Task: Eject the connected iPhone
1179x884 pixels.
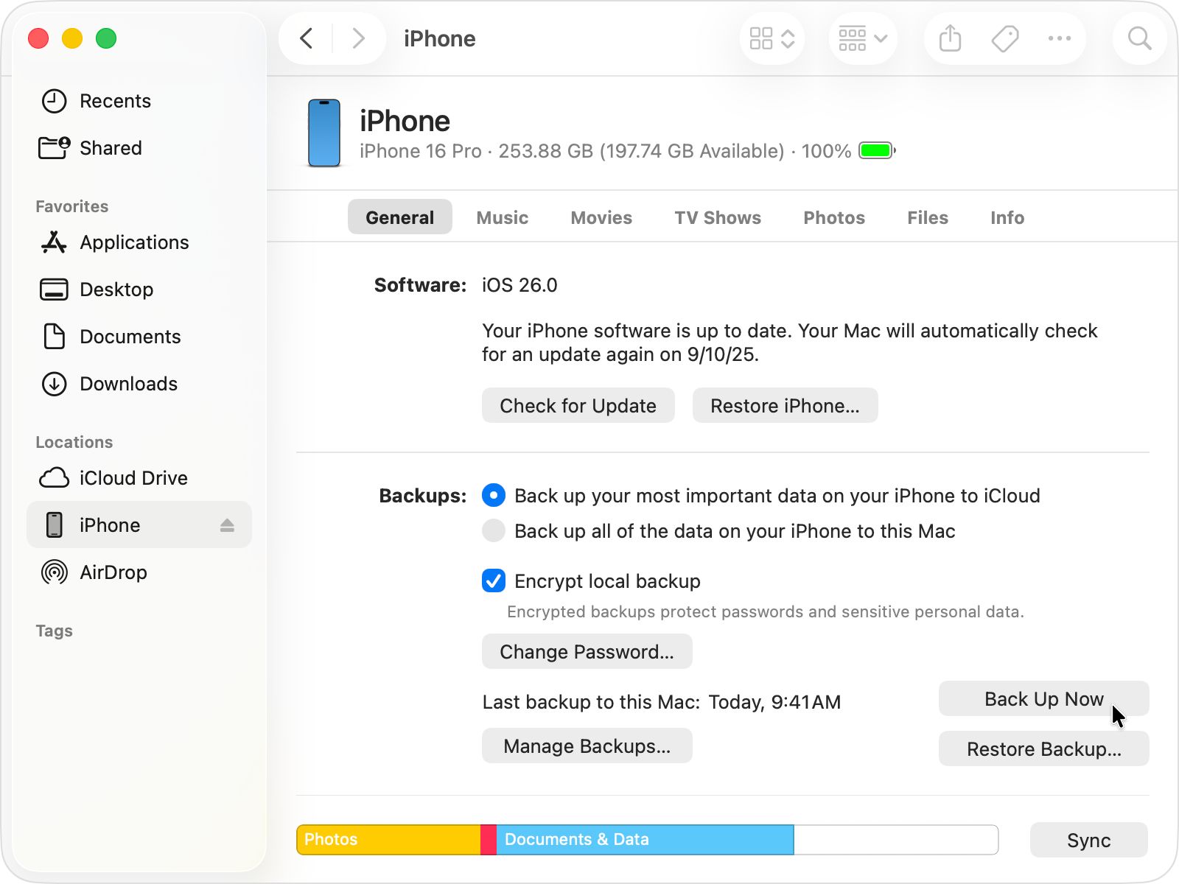Action: [227, 525]
